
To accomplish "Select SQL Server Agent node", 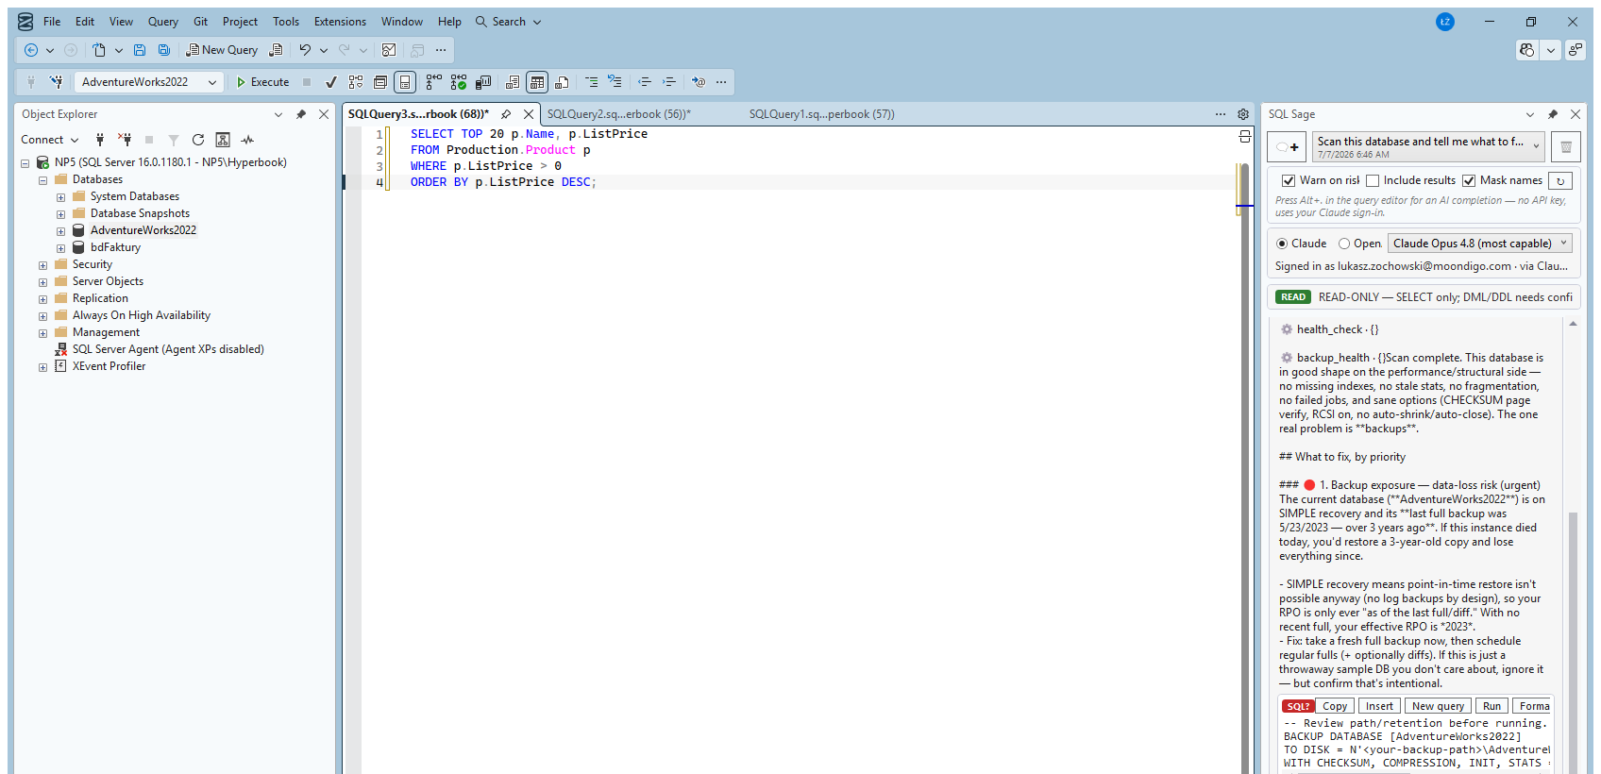I will (x=168, y=349).
